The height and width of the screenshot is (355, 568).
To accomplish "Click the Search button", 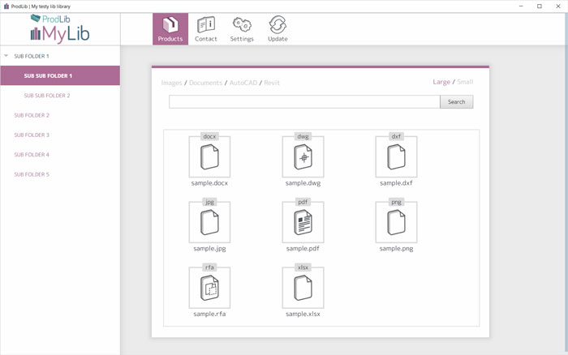I will pos(456,102).
